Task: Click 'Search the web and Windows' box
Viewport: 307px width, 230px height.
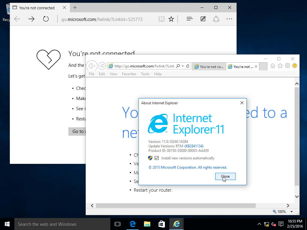Action: click(62, 224)
